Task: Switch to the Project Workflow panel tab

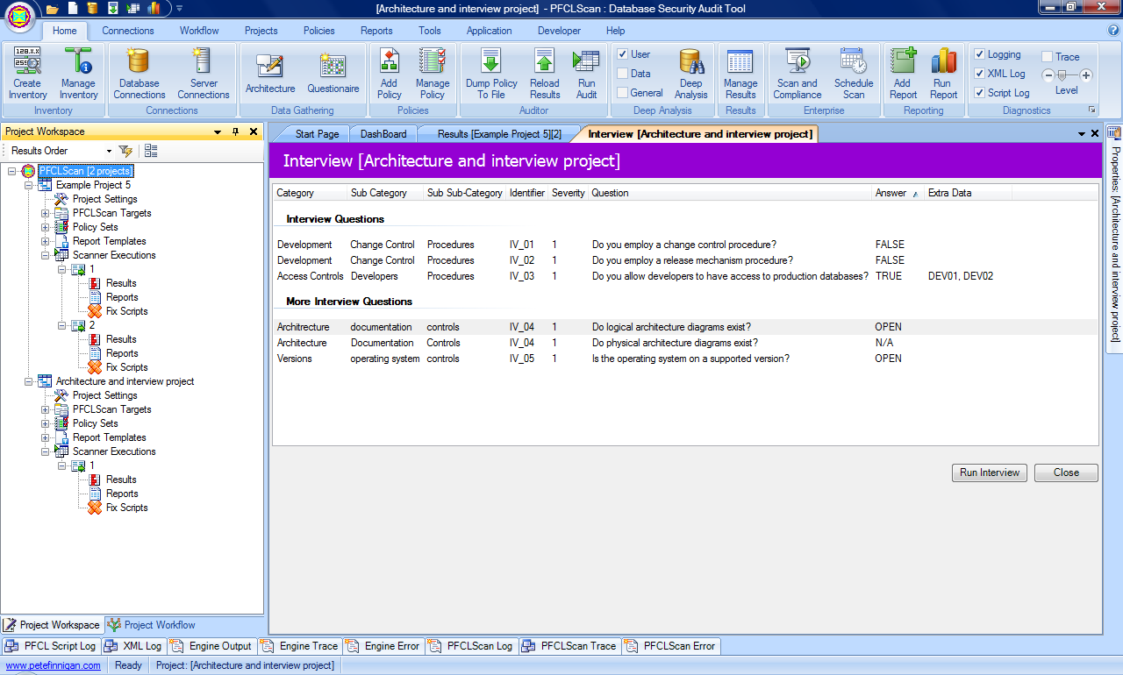Action: [x=151, y=625]
